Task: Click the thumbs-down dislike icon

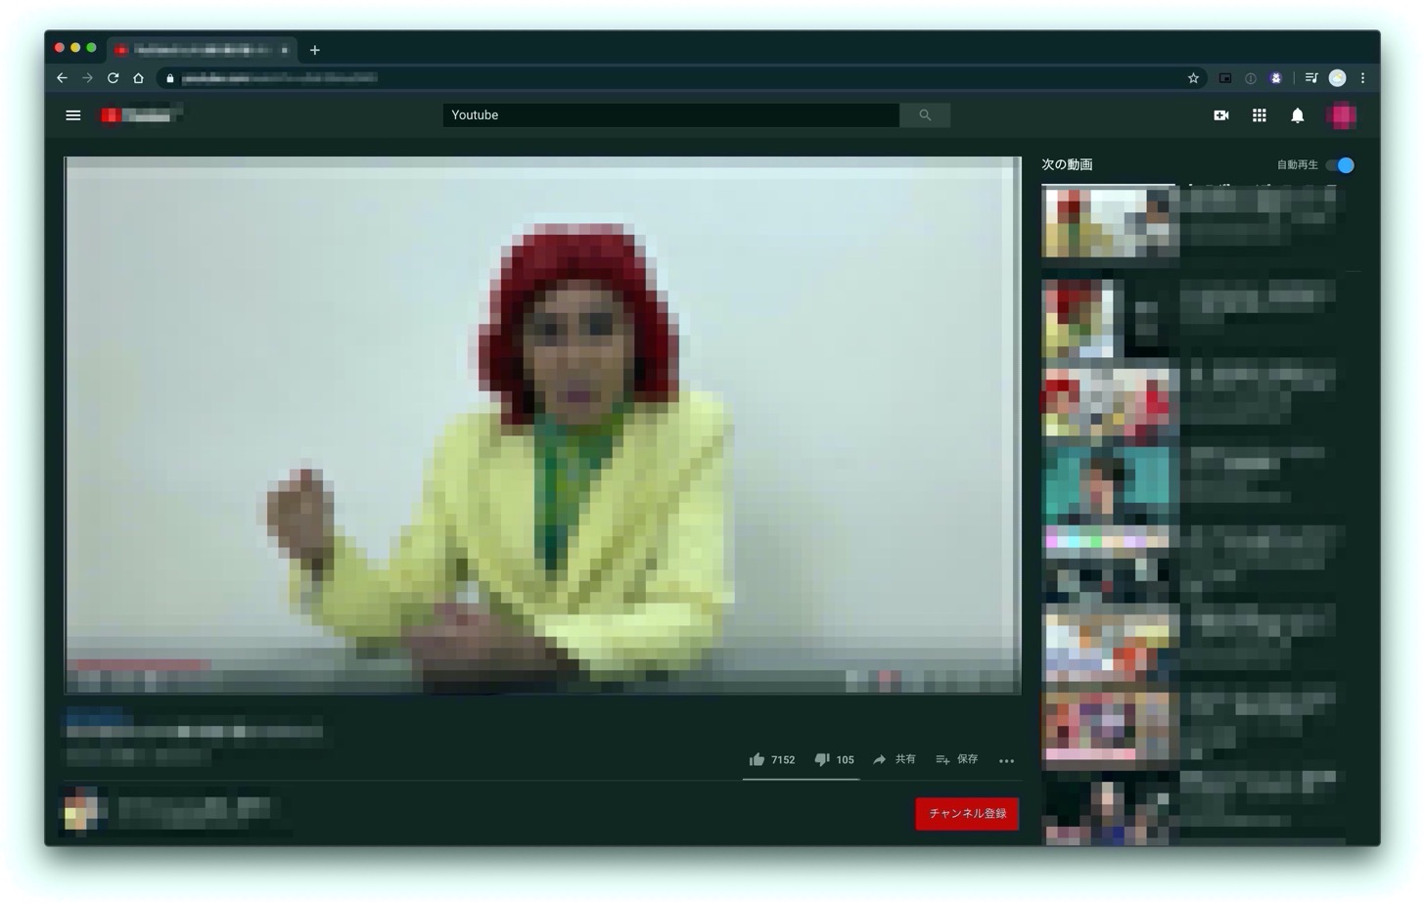Action: pos(821,759)
